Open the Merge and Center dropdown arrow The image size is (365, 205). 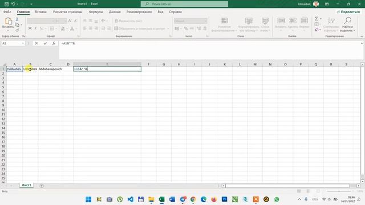click(x=168, y=28)
